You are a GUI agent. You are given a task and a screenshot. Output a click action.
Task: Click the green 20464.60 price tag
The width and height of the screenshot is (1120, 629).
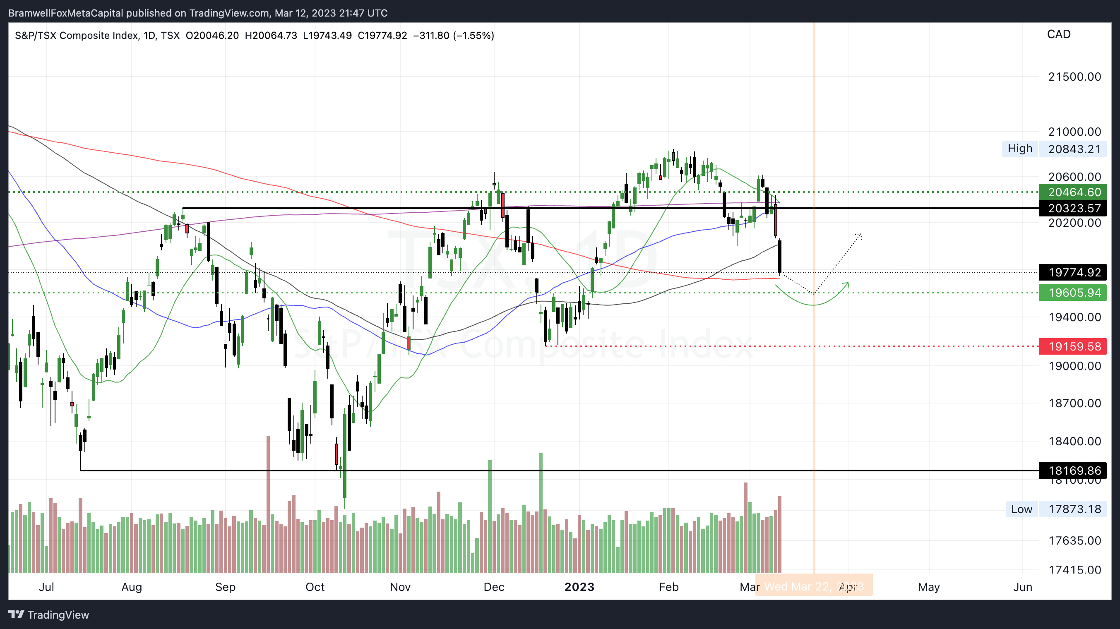(x=1072, y=192)
